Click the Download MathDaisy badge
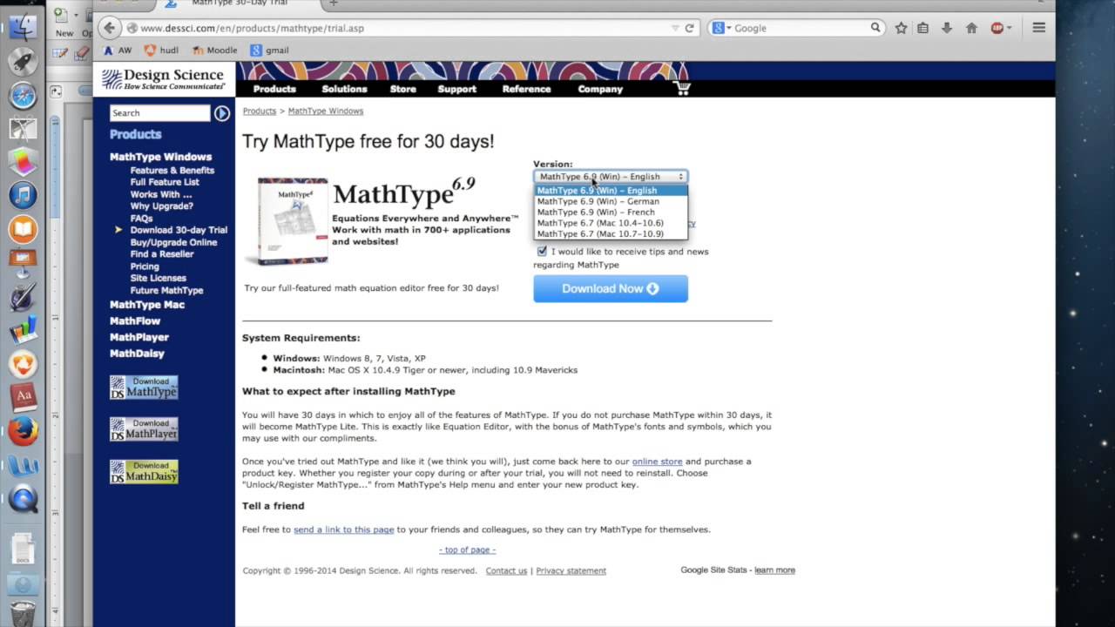The width and height of the screenshot is (1115, 627). pyautogui.click(x=144, y=471)
